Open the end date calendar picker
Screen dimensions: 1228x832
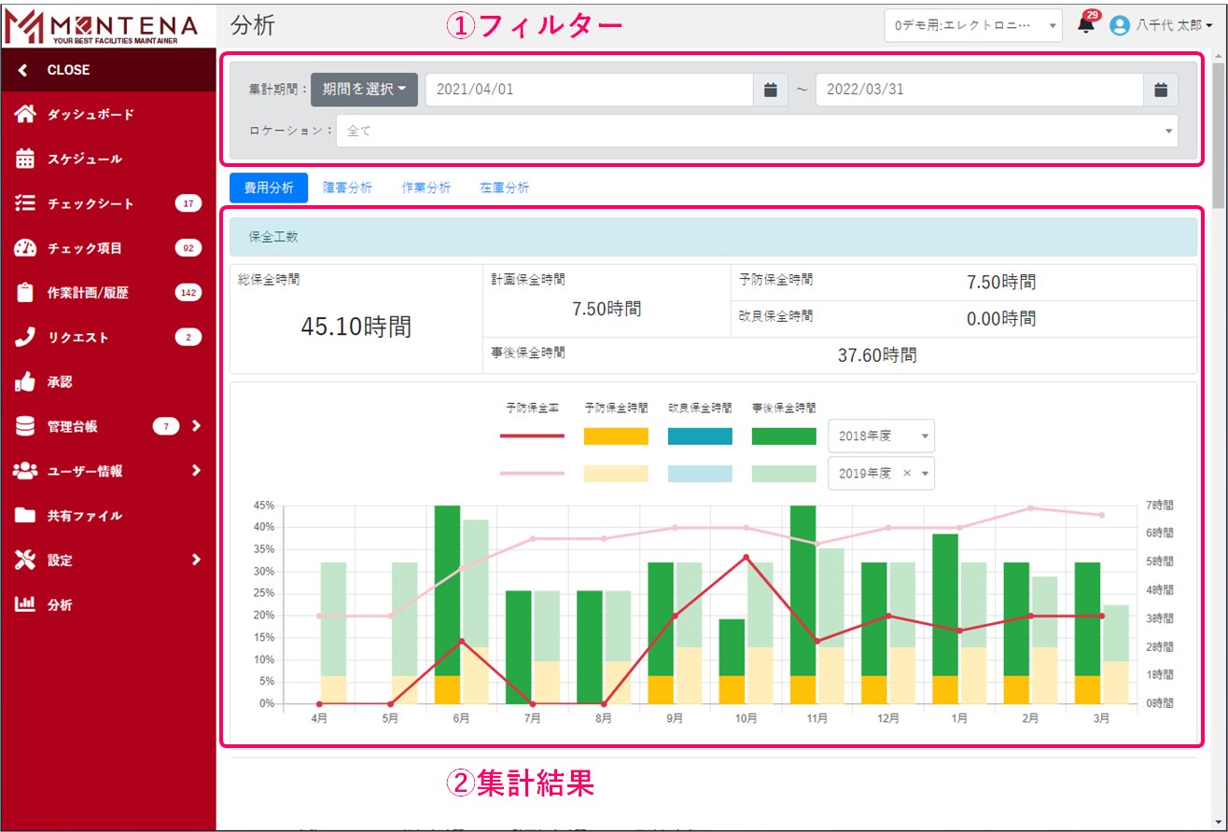point(1160,90)
